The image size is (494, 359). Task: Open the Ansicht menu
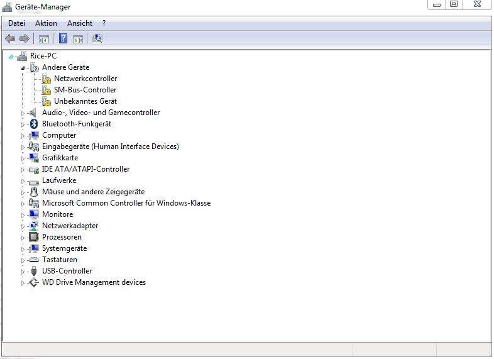tap(80, 23)
